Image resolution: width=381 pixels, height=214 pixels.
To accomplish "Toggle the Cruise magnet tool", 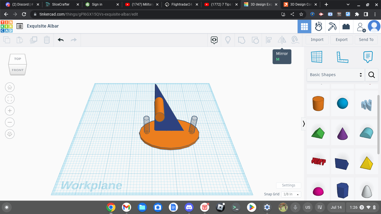I will click(295, 40).
